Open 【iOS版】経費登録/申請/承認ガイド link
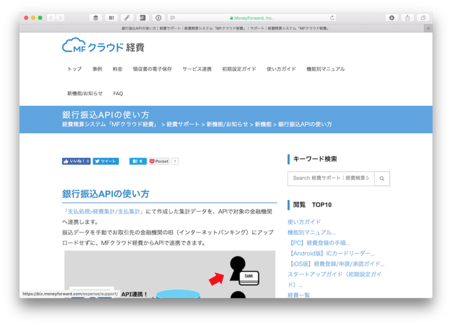452x326 pixels. pos(336,264)
